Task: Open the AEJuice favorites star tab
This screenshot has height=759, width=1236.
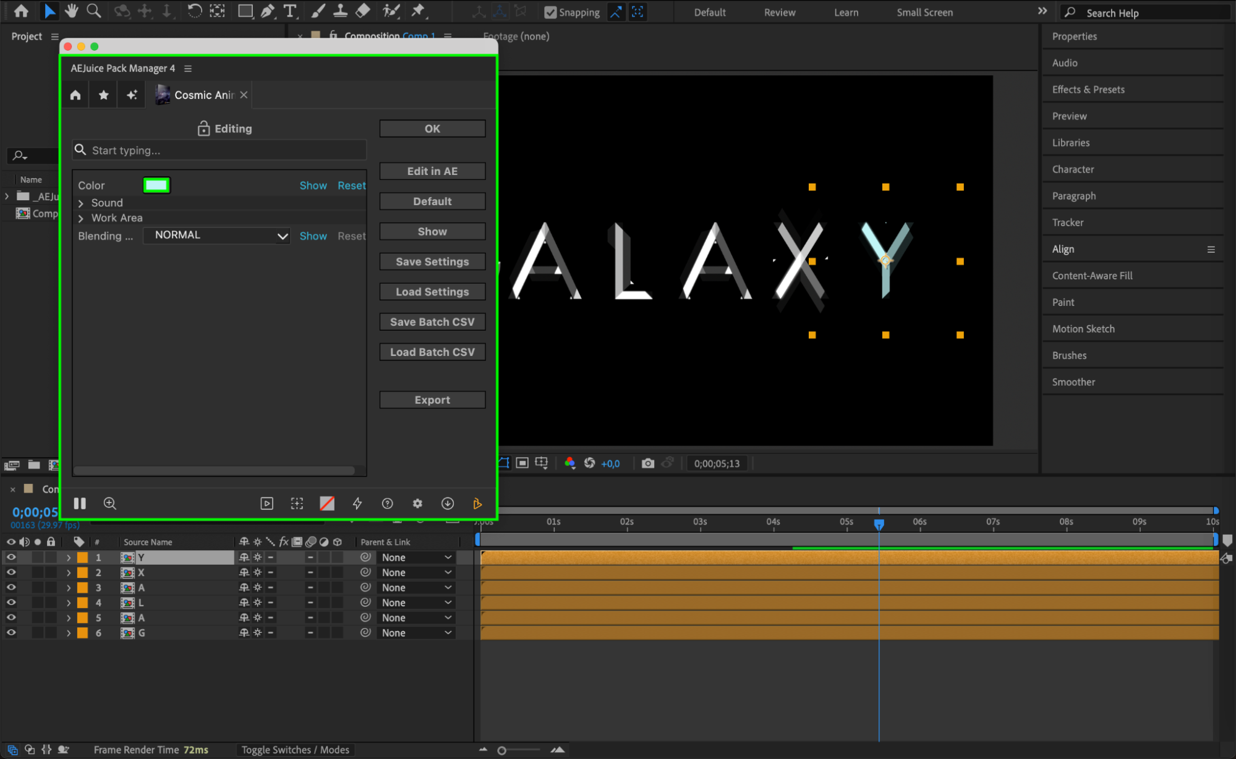Action: pyautogui.click(x=103, y=95)
